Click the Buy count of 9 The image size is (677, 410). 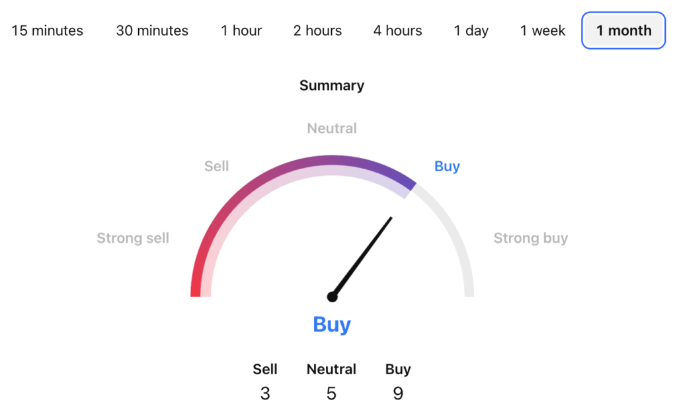coord(398,393)
